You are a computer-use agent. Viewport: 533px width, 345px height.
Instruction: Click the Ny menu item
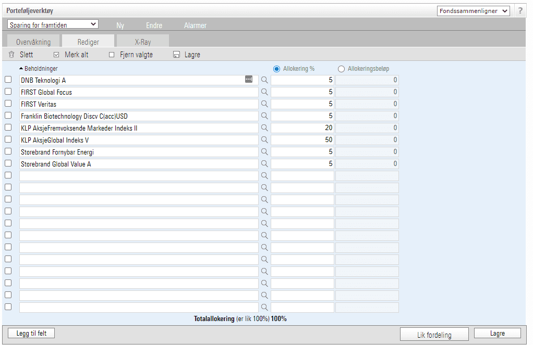pos(120,25)
